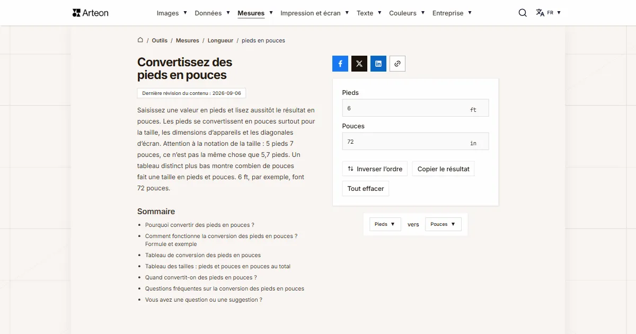Click Copier le résultat button

(x=443, y=169)
